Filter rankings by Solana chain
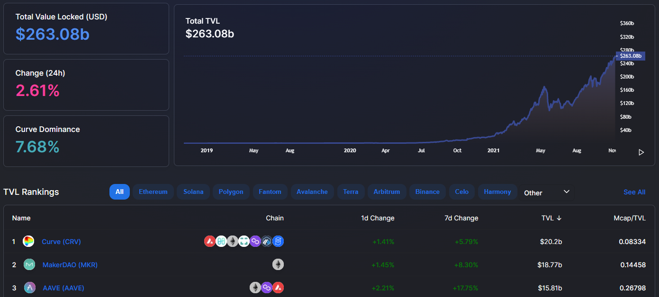Screen dimensions: 659x297 pyautogui.click(x=193, y=192)
